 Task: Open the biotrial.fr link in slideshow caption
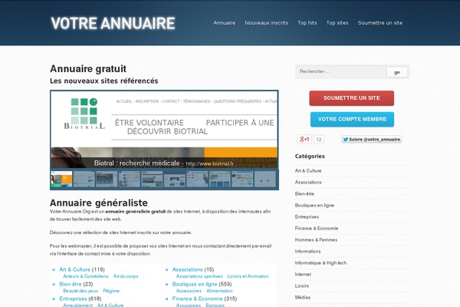click(210, 163)
